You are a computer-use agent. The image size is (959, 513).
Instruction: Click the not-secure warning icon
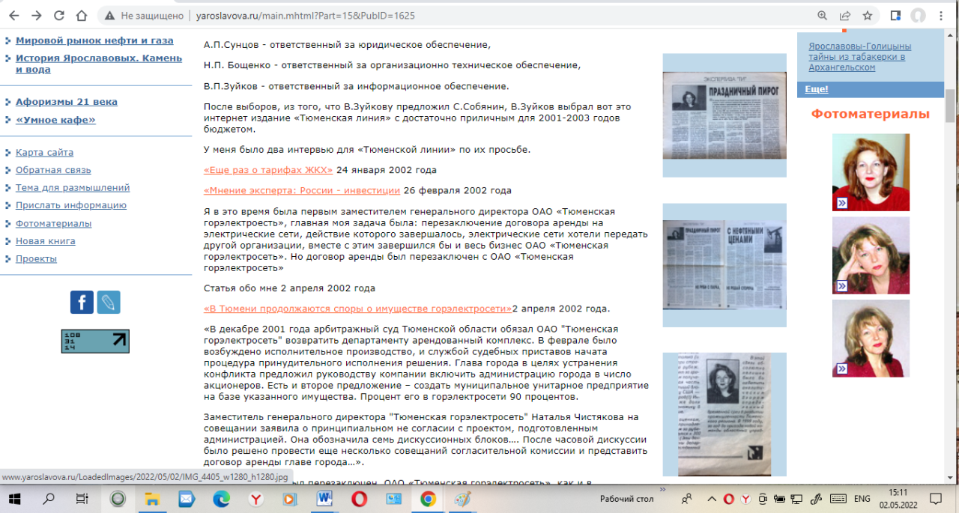pos(110,15)
